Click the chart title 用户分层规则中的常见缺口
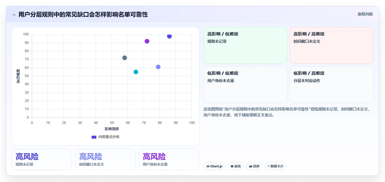385x182 pixels. coord(83,14)
